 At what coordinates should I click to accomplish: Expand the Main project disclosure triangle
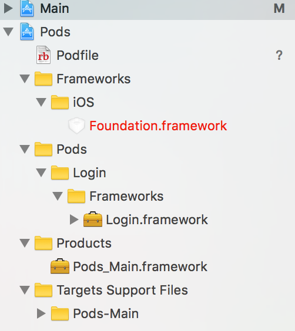click(8, 8)
